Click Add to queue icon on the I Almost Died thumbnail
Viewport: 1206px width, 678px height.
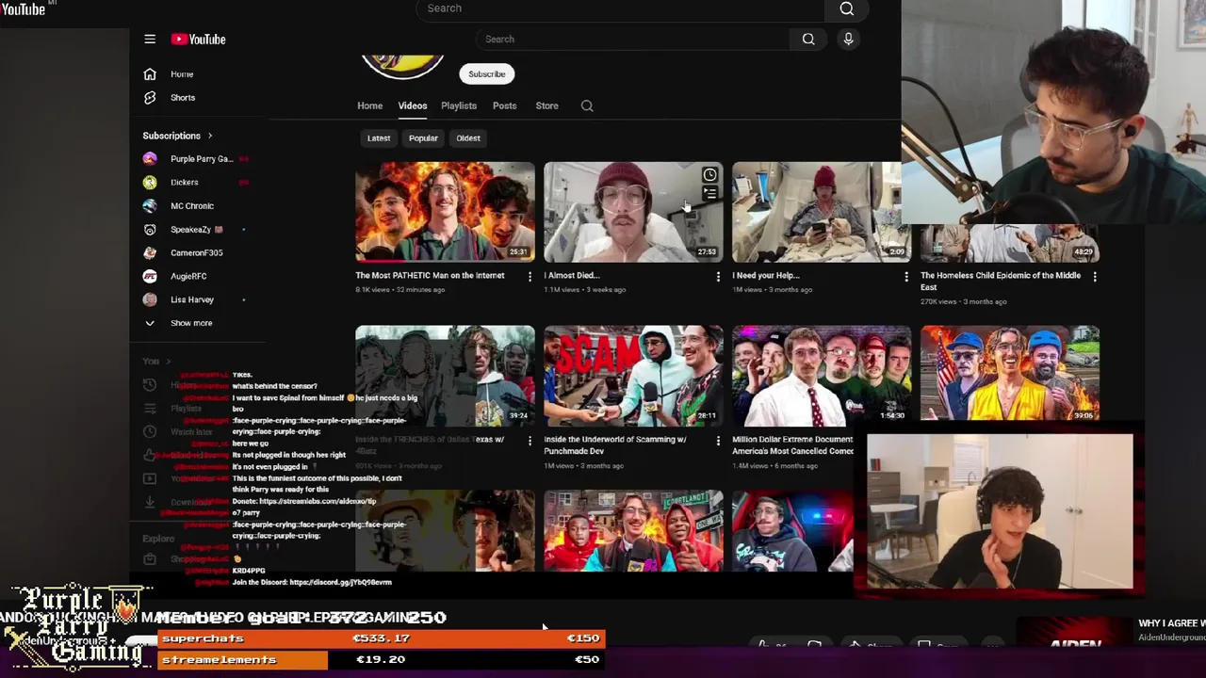(x=709, y=194)
